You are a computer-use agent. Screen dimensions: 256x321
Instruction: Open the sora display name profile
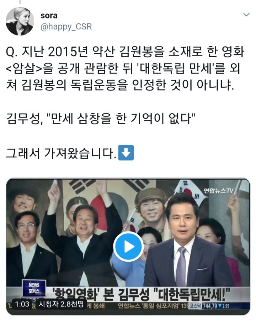(x=49, y=15)
